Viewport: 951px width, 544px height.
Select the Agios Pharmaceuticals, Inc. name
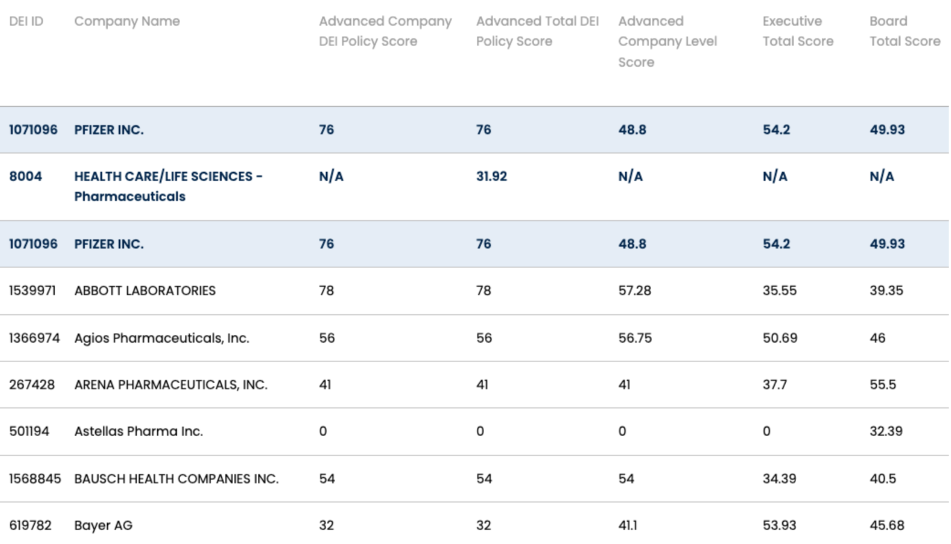(162, 338)
